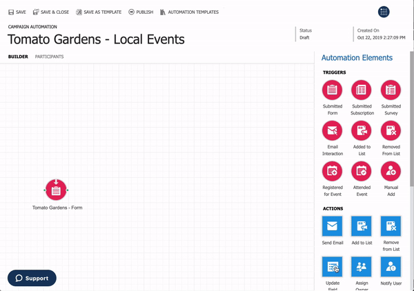The image size is (414, 291).
Task: Select the Added to List trigger icon
Action: coord(362,130)
